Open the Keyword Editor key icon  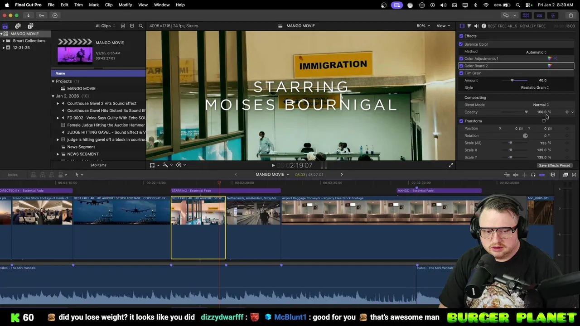41,15
